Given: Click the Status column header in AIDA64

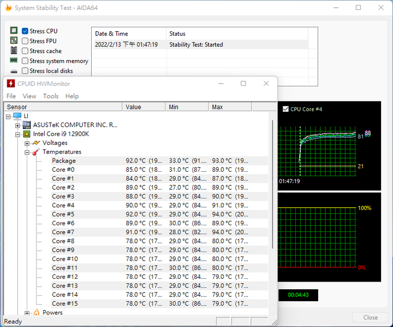Looking at the screenshot, I should [x=237, y=34].
